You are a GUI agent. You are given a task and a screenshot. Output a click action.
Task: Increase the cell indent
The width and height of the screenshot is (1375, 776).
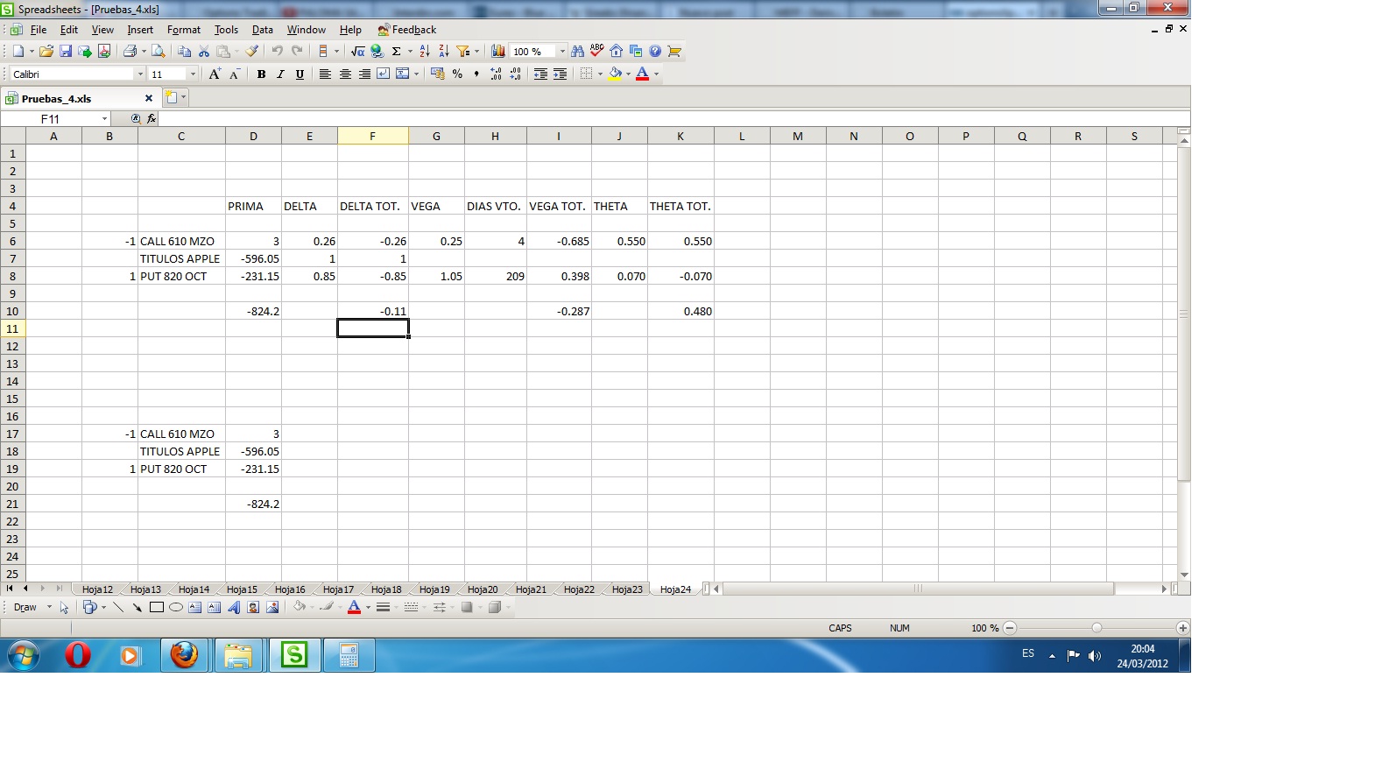point(561,74)
